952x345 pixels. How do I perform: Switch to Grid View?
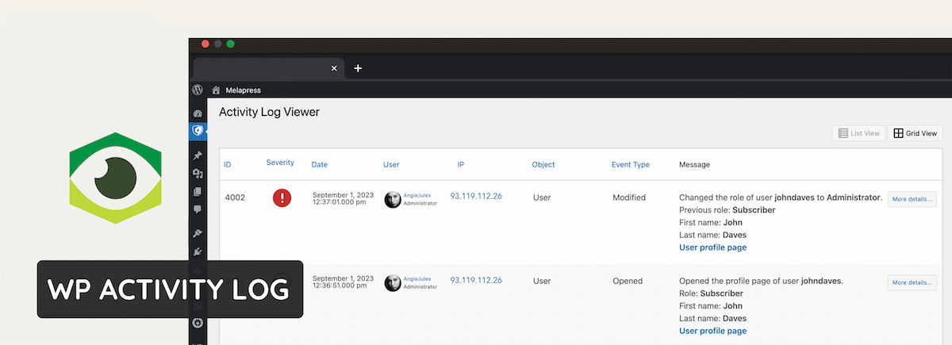click(x=915, y=133)
